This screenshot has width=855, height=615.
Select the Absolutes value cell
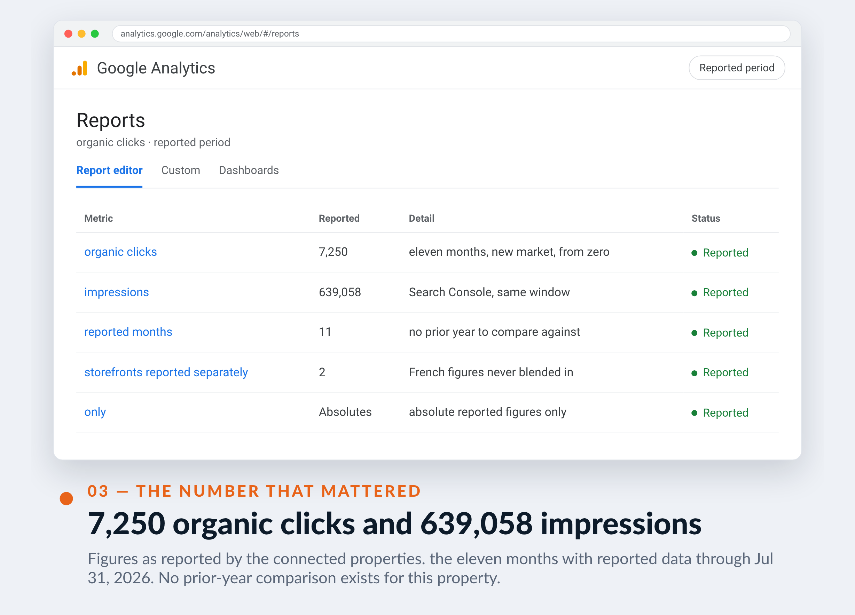[x=345, y=412]
